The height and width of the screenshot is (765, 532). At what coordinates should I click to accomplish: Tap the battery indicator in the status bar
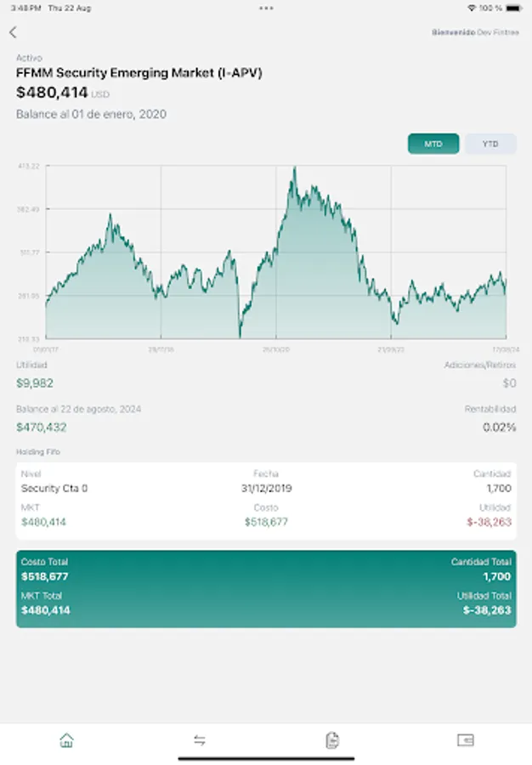pyautogui.click(x=514, y=8)
